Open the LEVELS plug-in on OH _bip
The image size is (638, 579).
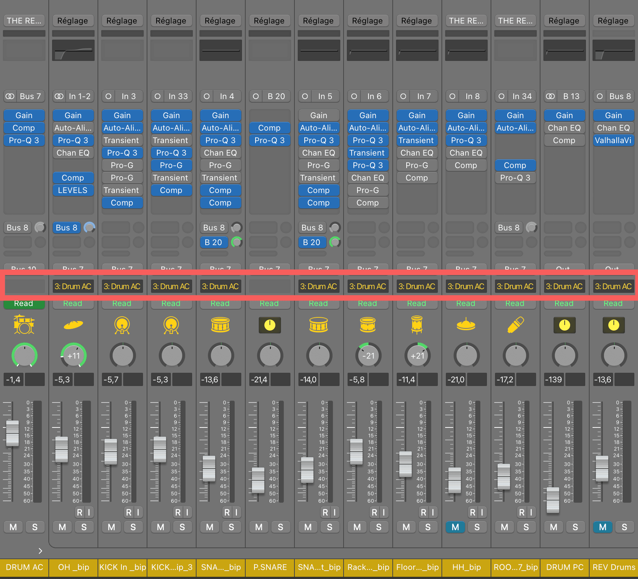[x=73, y=190]
